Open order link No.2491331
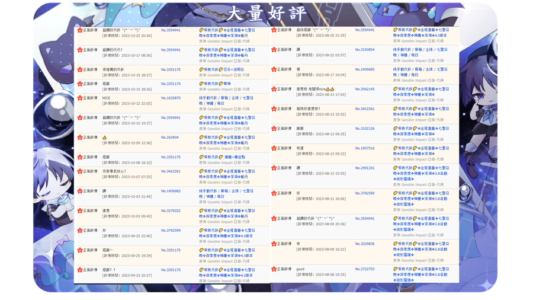 click(x=365, y=168)
